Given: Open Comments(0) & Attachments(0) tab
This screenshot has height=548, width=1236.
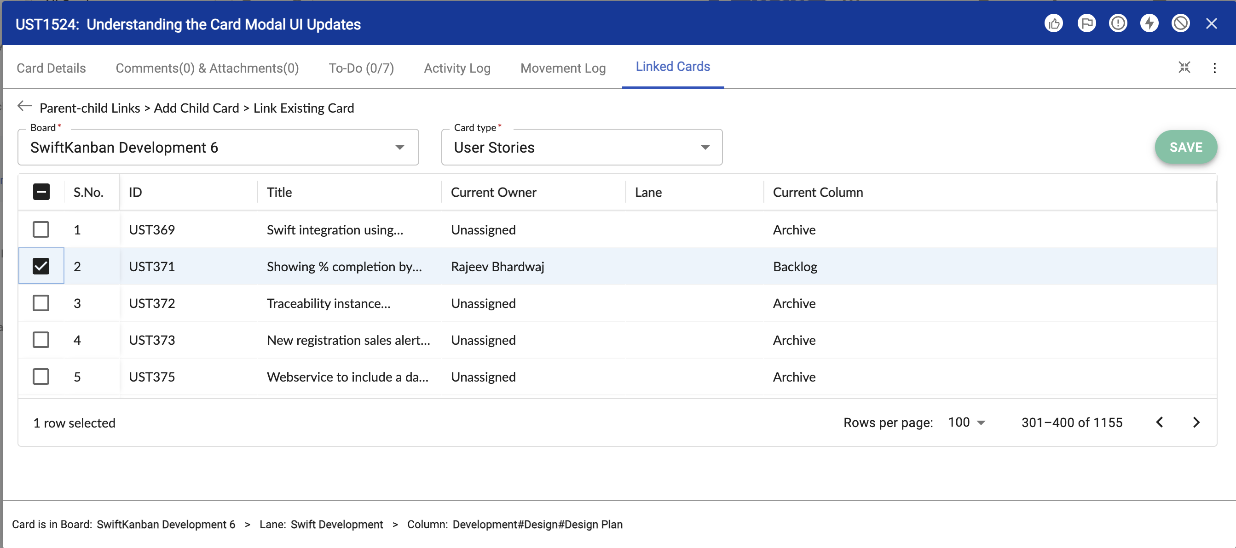Looking at the screenshot, I should [207, 68].
